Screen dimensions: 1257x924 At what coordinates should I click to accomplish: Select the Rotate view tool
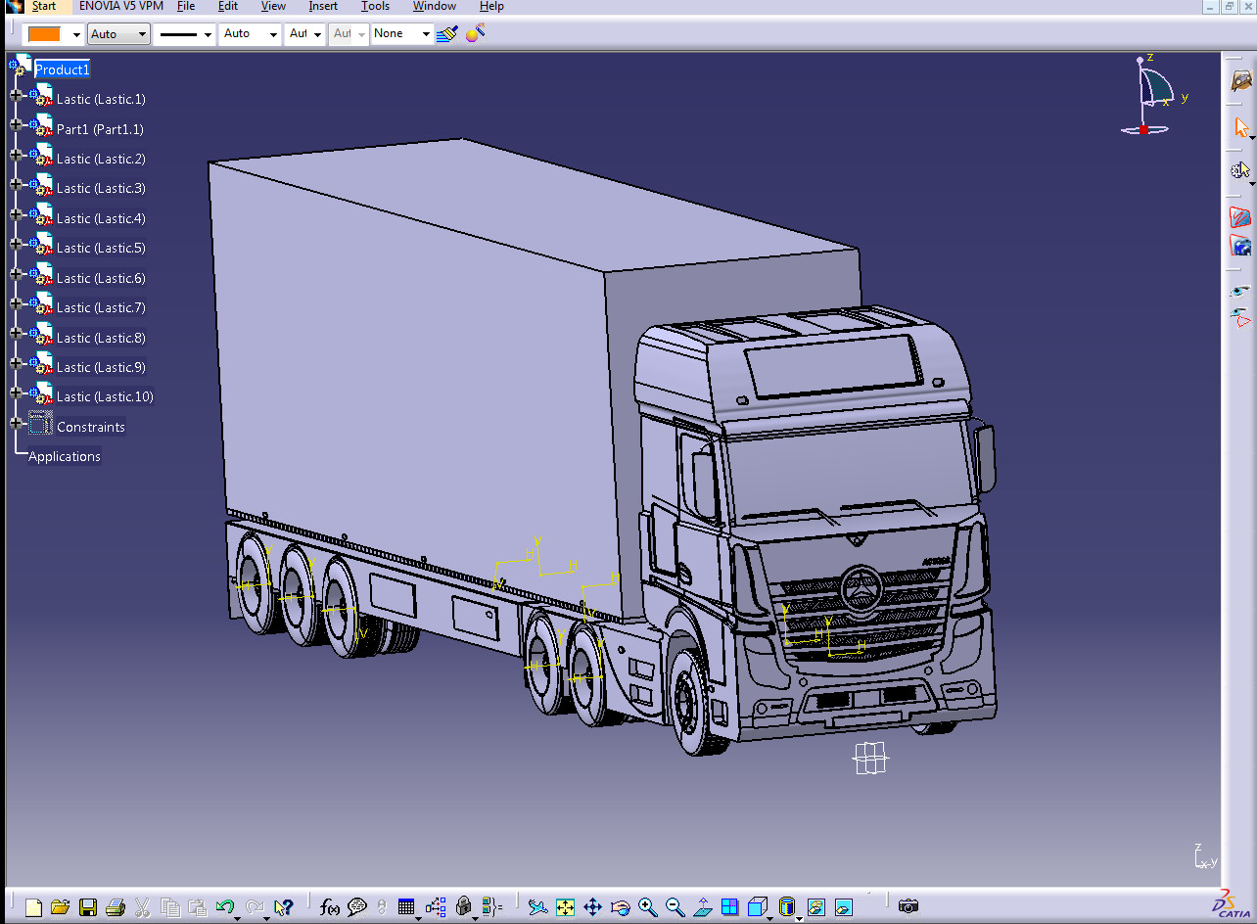click(620, 907)
